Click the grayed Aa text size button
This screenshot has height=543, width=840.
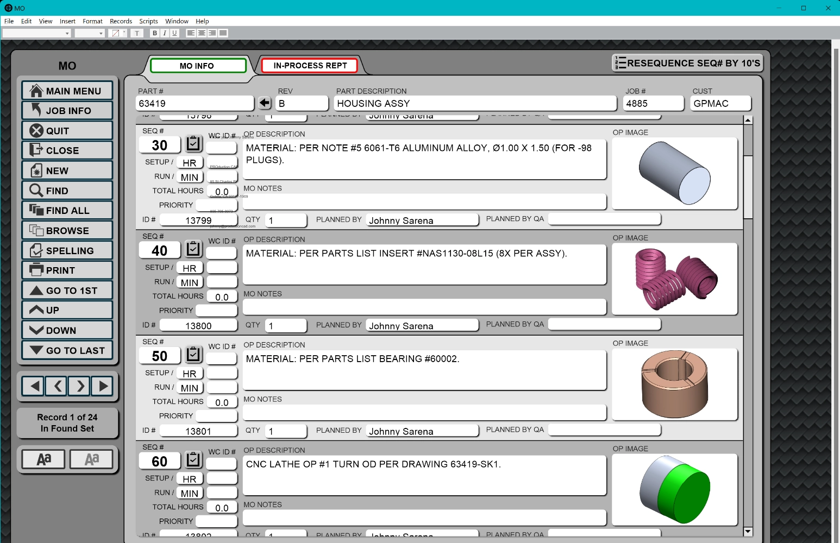91,459
